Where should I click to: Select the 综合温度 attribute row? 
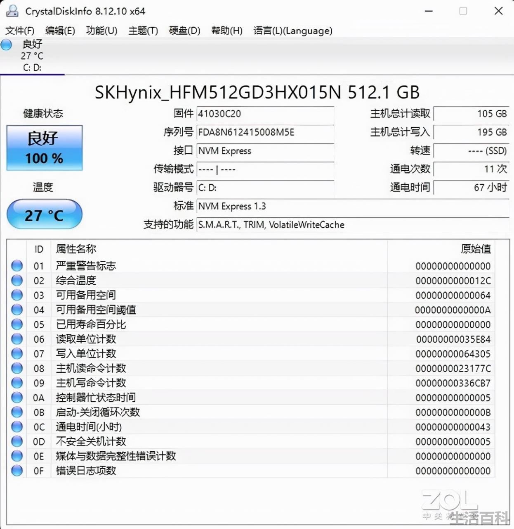point(251,281)
